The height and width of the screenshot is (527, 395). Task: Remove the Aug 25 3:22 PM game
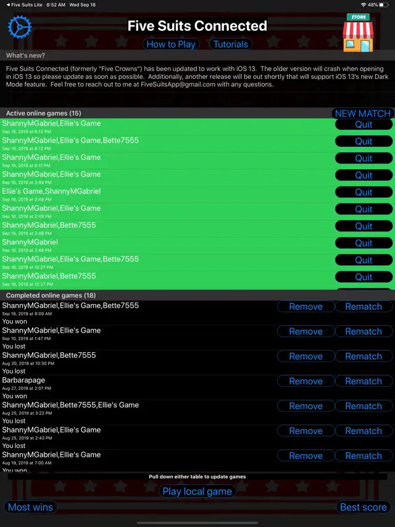click(306, 406)
